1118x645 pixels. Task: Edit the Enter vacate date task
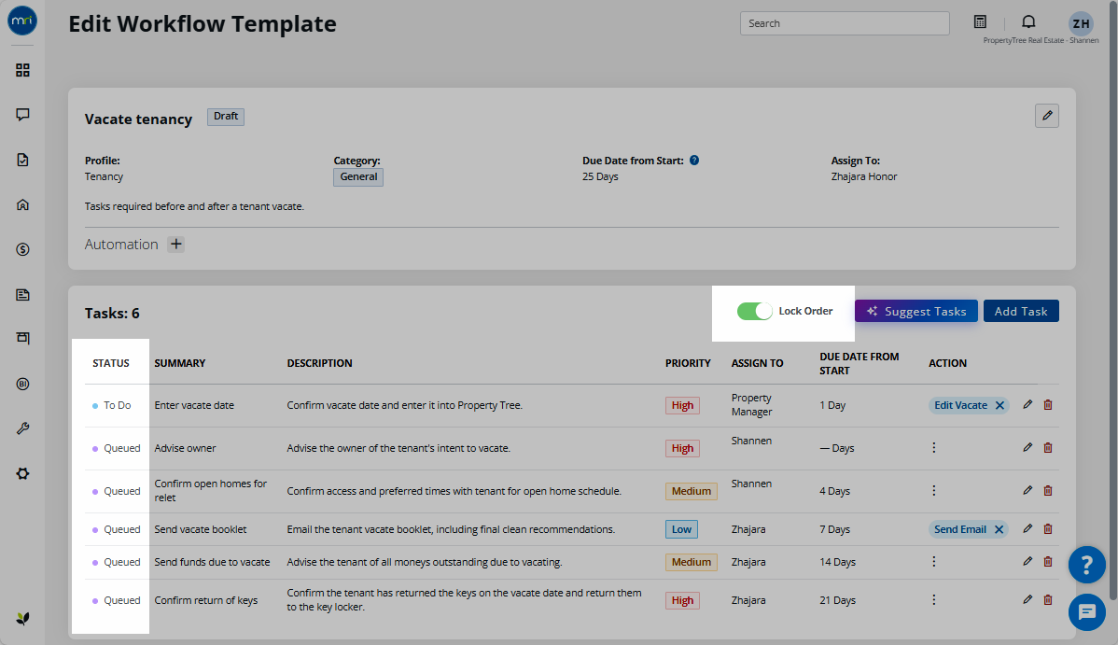click(1027, 404)
